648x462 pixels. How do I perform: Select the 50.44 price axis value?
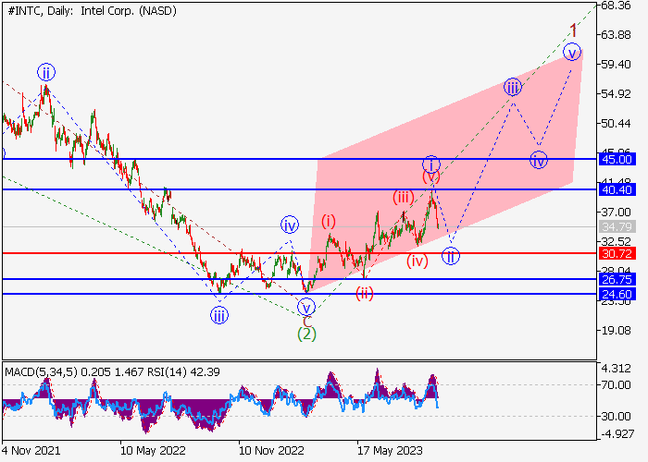[616, 123]
